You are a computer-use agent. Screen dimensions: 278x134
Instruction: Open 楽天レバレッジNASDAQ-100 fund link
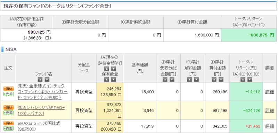(41, 110)
